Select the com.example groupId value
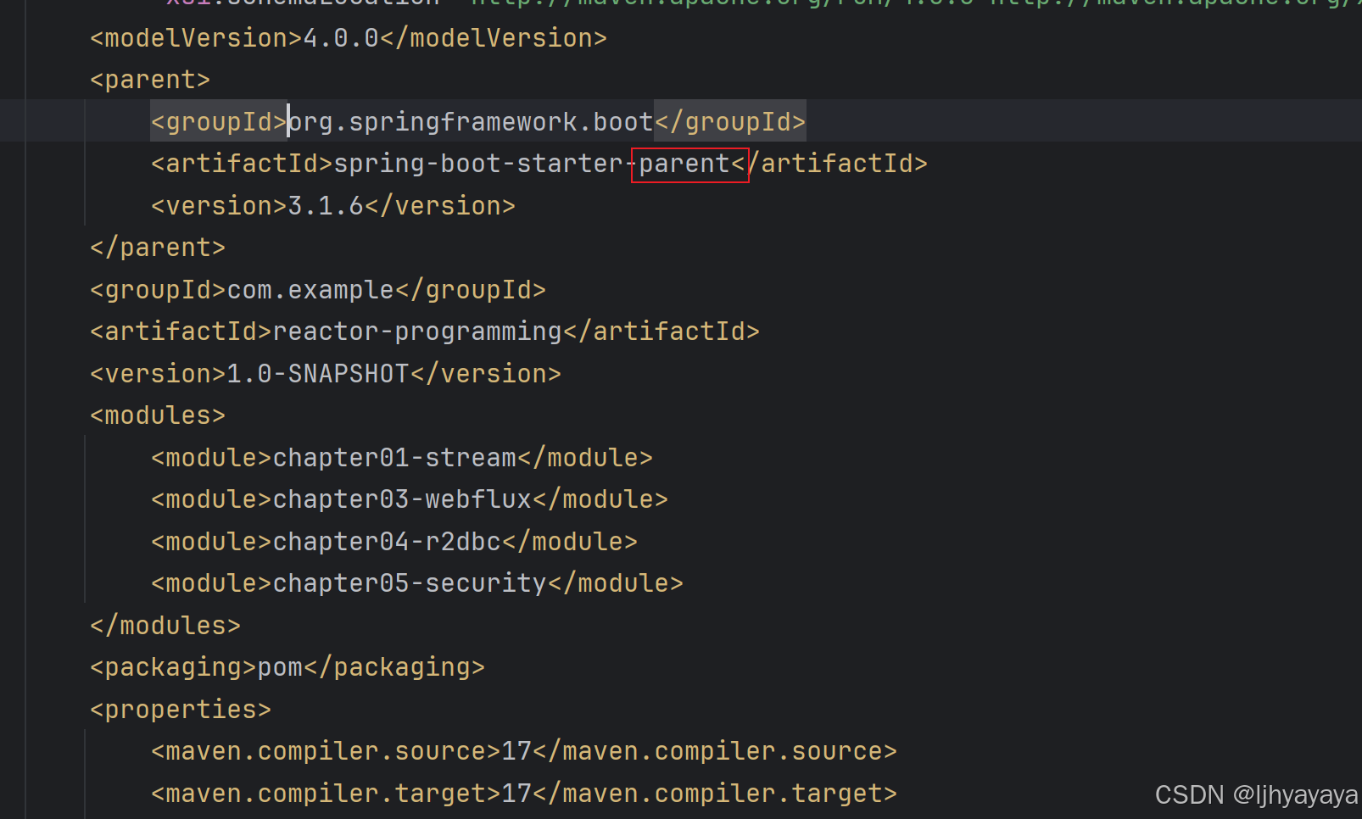Image resolution: width=1362 pixels, height=819 pixels. point(310,288)
